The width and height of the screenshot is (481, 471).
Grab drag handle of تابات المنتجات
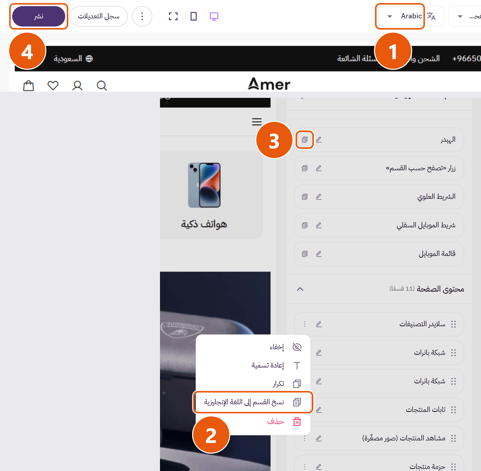pos(453,410)
